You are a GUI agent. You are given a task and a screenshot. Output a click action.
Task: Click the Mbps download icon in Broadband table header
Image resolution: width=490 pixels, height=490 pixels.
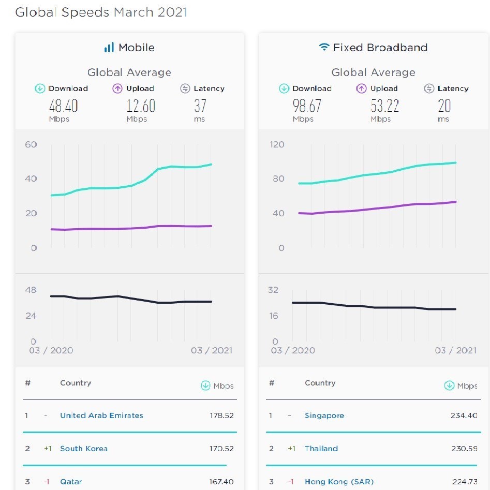pyautogui.click(x=449, y=385)
